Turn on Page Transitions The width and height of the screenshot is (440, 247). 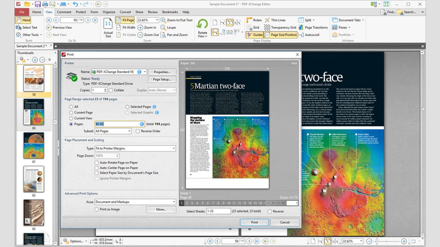[314, 27]
